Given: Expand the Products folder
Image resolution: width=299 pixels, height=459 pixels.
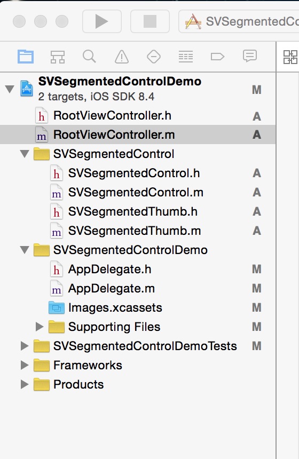Looking at the screenshot, I should tap(25, 384).
